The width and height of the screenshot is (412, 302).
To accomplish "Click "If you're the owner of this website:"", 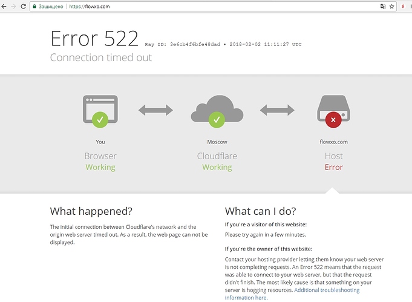I will [x=269, y=249].
